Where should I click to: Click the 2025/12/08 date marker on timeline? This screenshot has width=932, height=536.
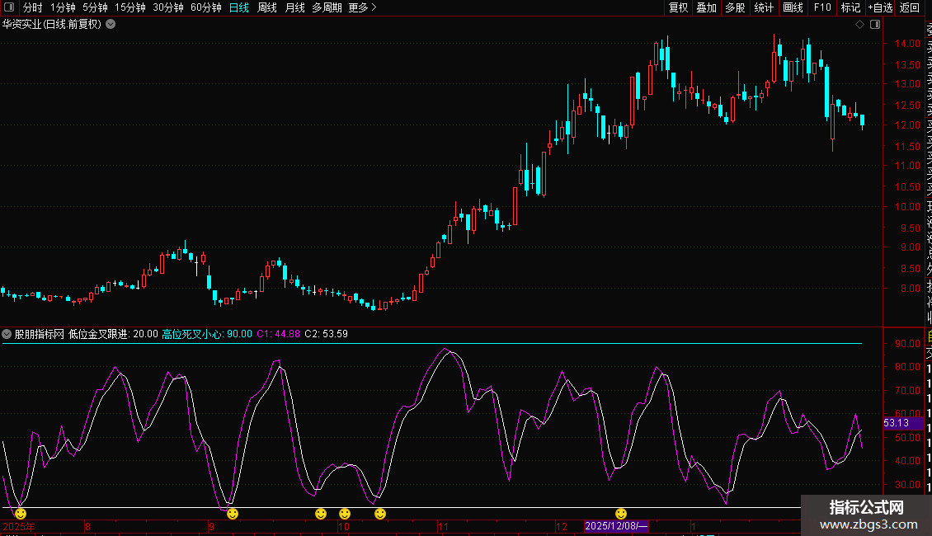coord(617,526)
